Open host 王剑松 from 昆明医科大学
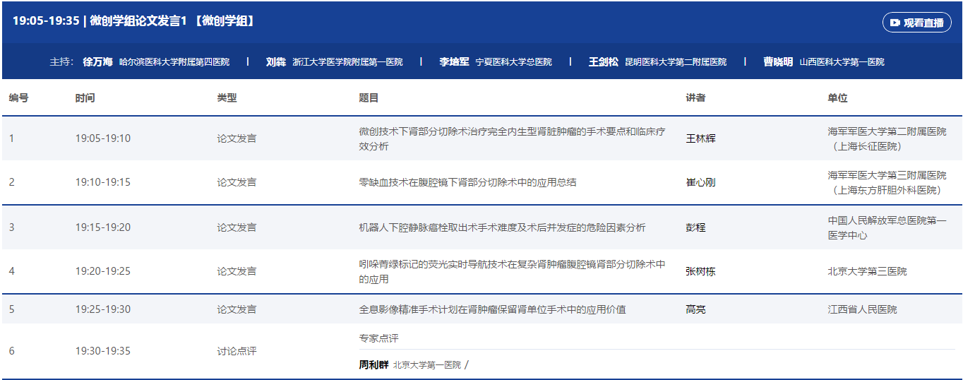Viewport: 963px width, 380px height. [603, 62]
